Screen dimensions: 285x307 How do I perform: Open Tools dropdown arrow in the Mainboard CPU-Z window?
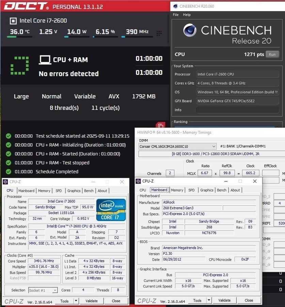[209, 300]
